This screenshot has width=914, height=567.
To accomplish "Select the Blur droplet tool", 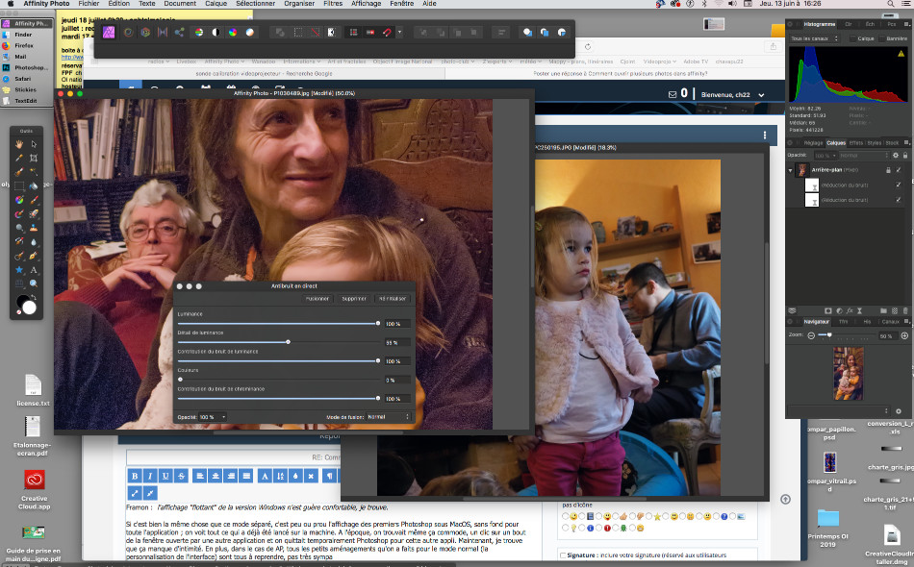I will (34, 241).
